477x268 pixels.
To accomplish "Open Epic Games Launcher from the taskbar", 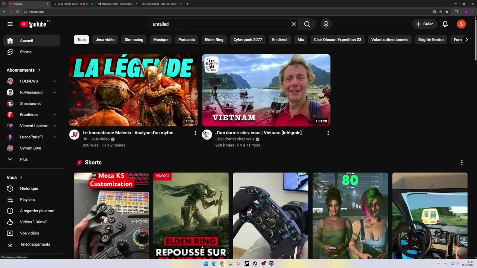I will (x=271, y=264).
